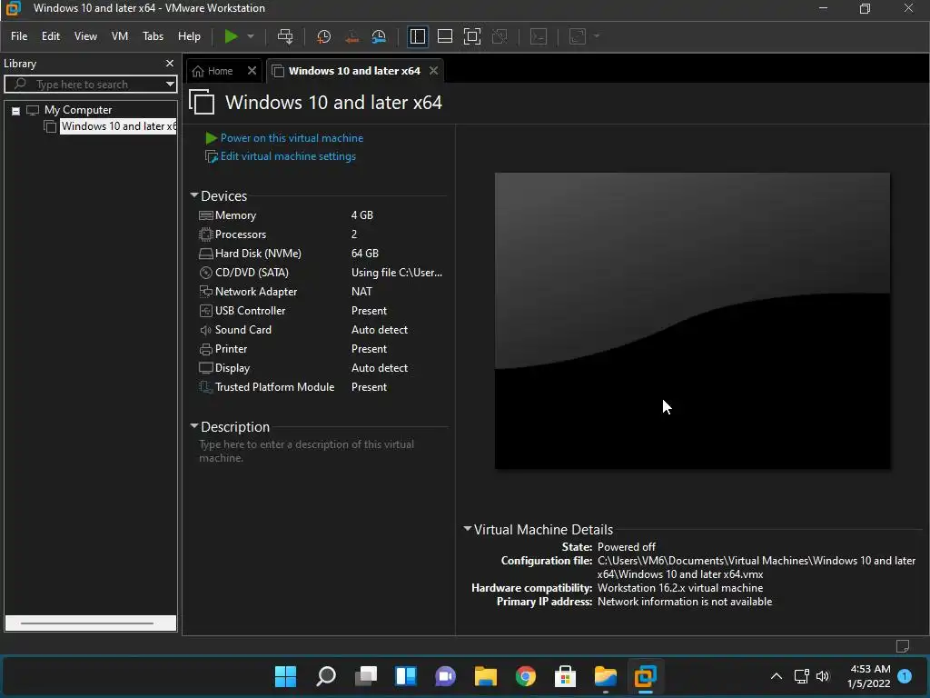Collapse the Virtual Machine Details section
This screenshot has width=930, height=698.
tap(468, 529)
